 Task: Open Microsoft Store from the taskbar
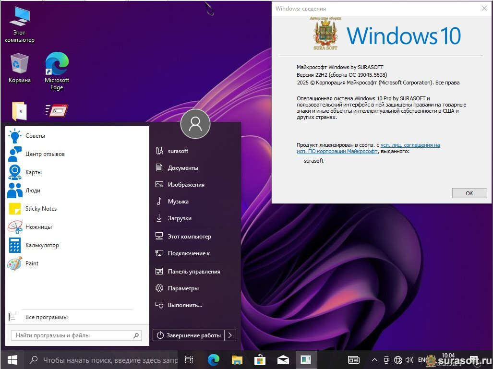tap(260, 359)
